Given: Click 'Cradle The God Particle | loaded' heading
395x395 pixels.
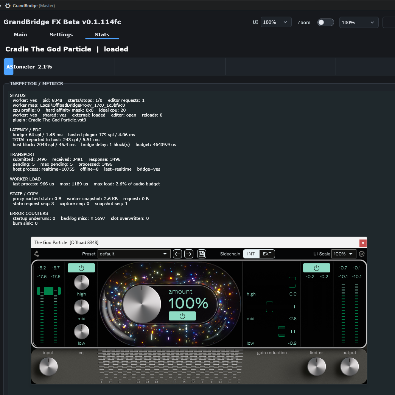Looking at the screenshot, I should [x=67, y=49].
